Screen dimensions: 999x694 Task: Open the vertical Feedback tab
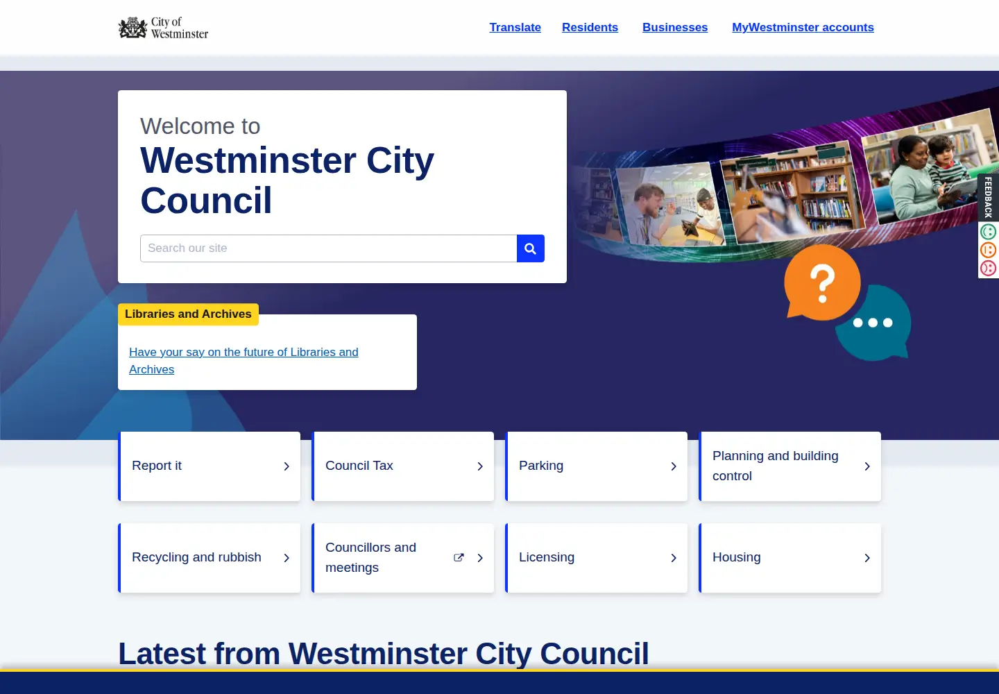pyautogui.click(x=989, y=197)
